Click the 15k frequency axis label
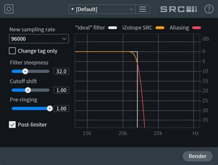218x165 pixels. (x=87, y=133)
